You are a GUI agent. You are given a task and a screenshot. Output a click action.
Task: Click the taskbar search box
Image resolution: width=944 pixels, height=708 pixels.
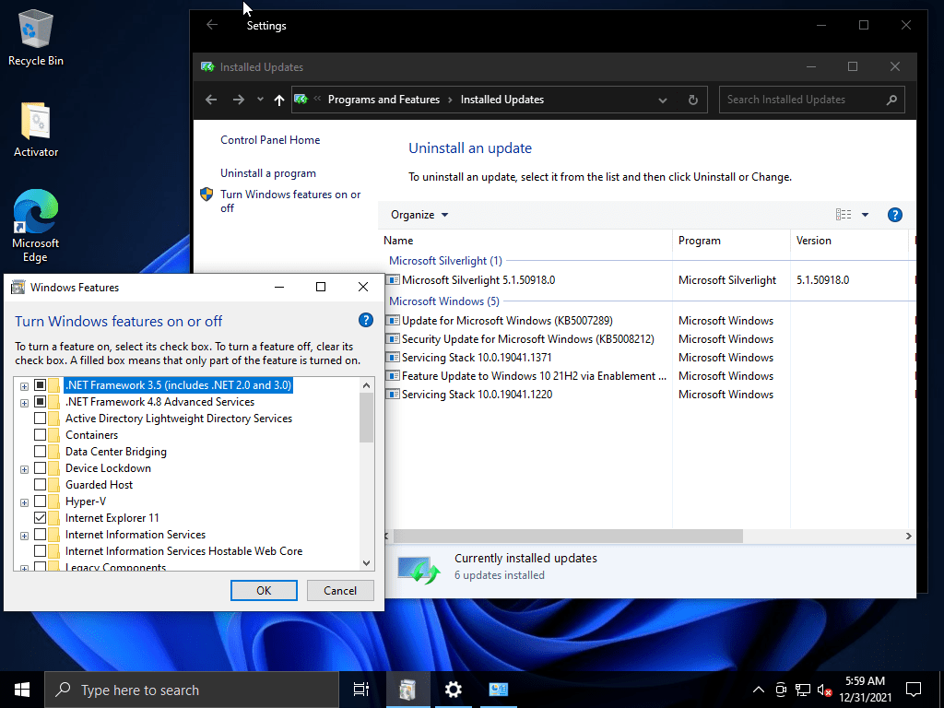click(x=192, y=690)
